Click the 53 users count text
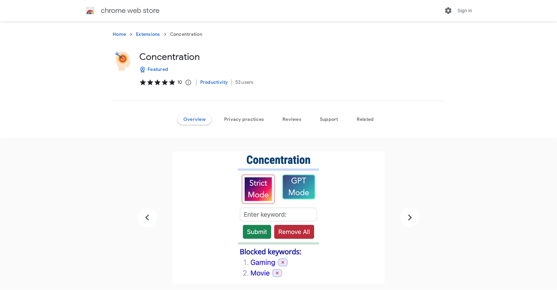Screen dimensions: 557x290 (244, 82)
